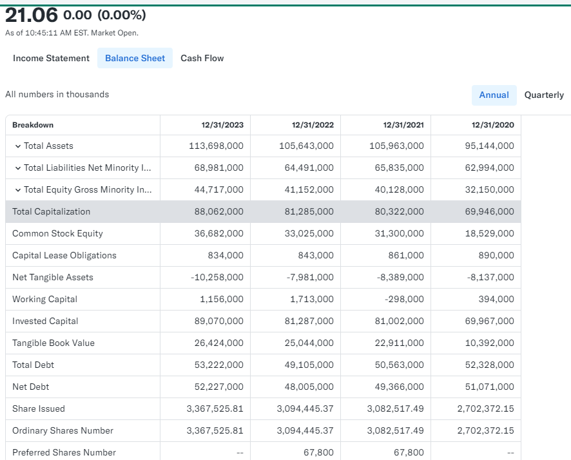Click Total Assets value 113,698,000
Screen dimensions: 571x460
(216, 146)
